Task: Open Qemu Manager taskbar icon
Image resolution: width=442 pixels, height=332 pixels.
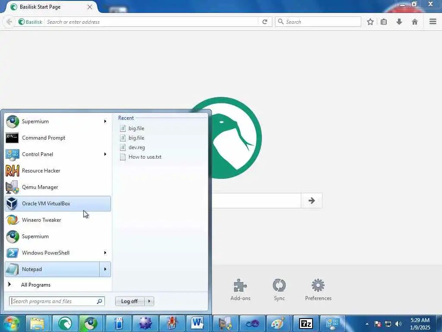Action: [x=225, y=323]
